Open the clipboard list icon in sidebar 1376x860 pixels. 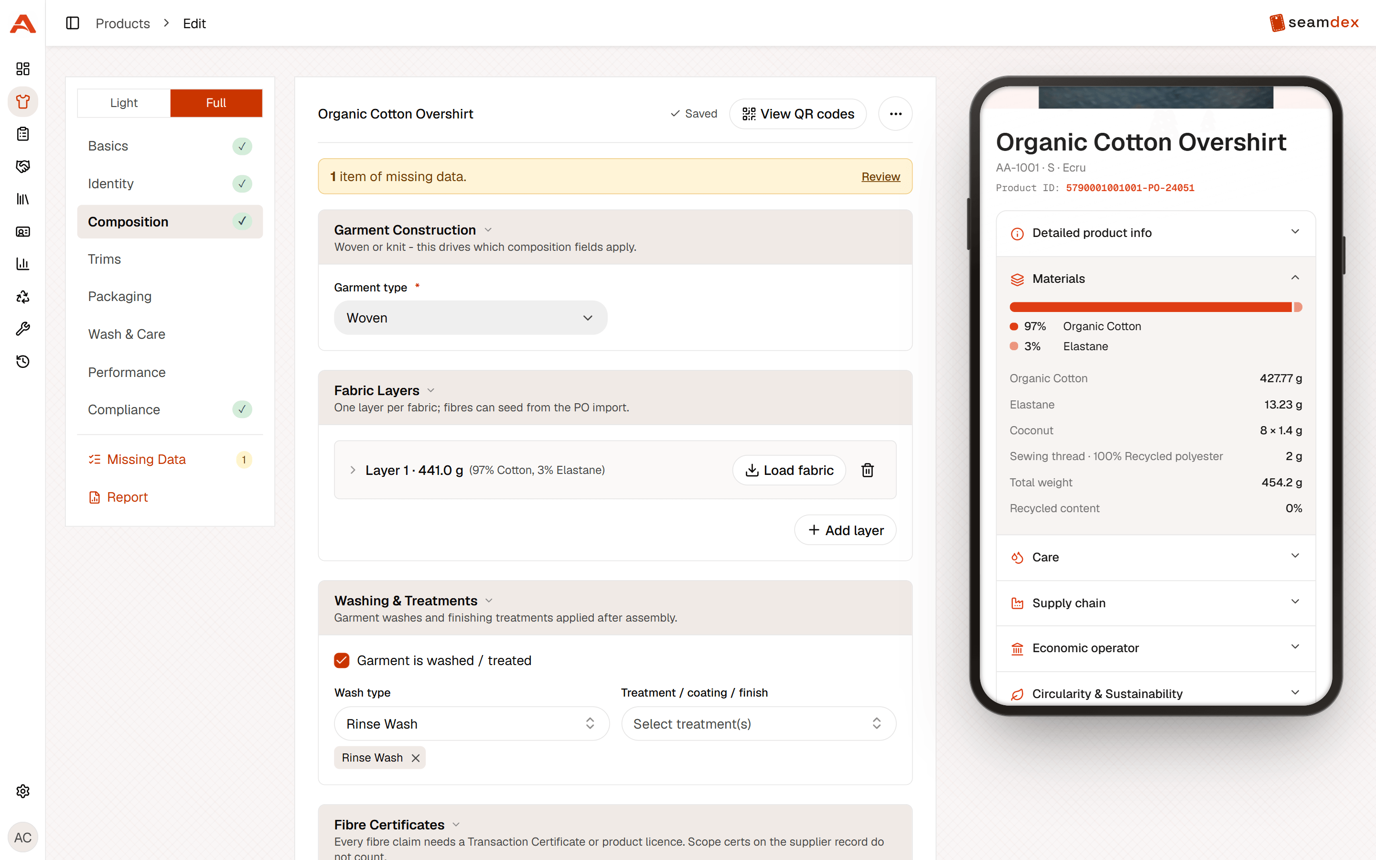23,134
